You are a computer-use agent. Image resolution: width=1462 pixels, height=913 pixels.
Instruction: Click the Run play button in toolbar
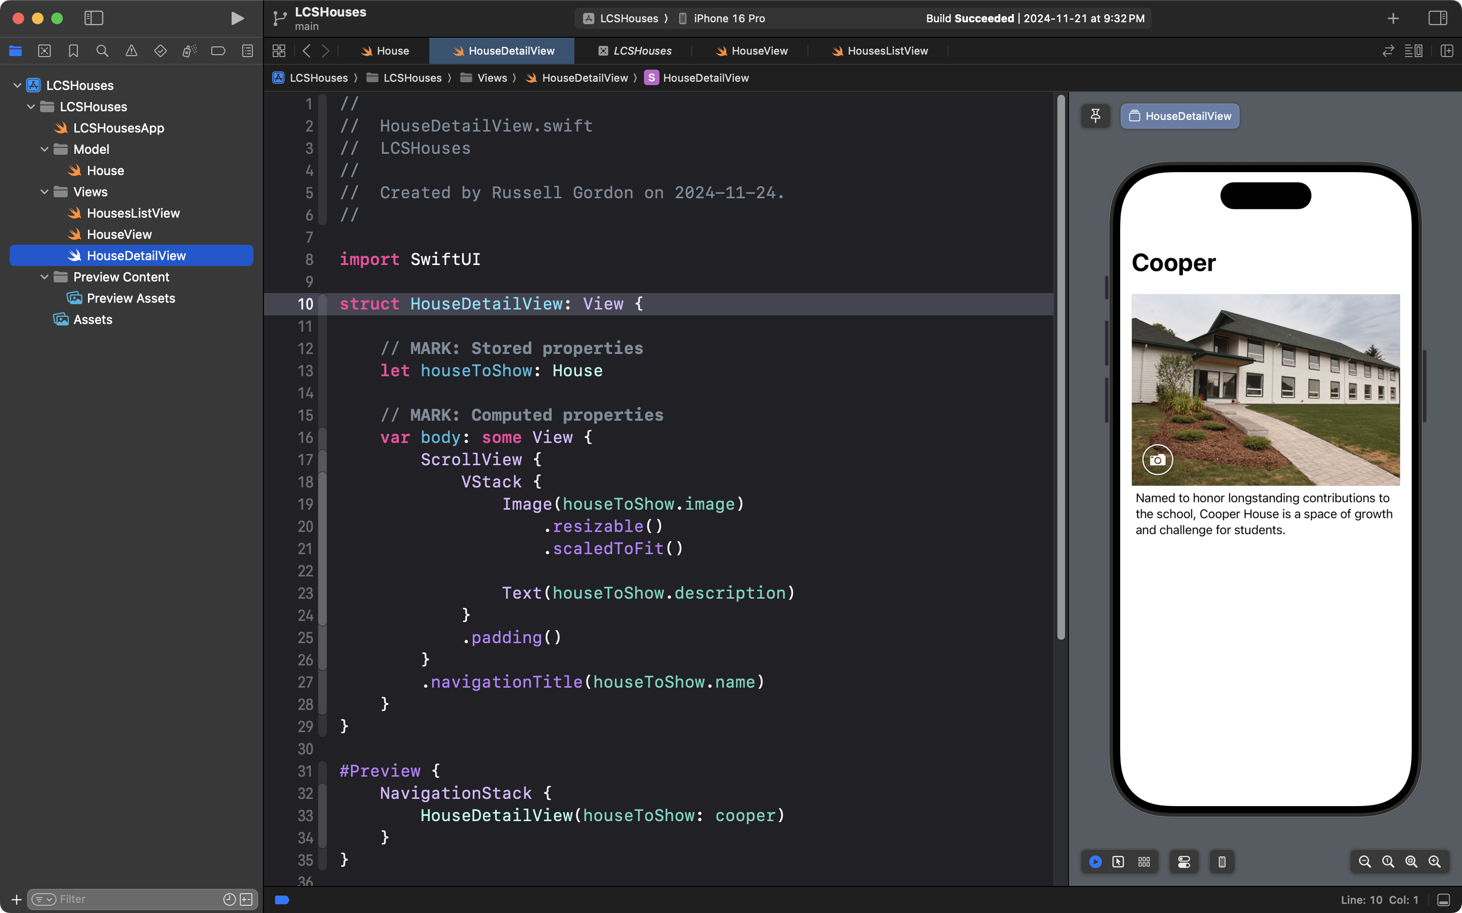(x=237, y=18)
